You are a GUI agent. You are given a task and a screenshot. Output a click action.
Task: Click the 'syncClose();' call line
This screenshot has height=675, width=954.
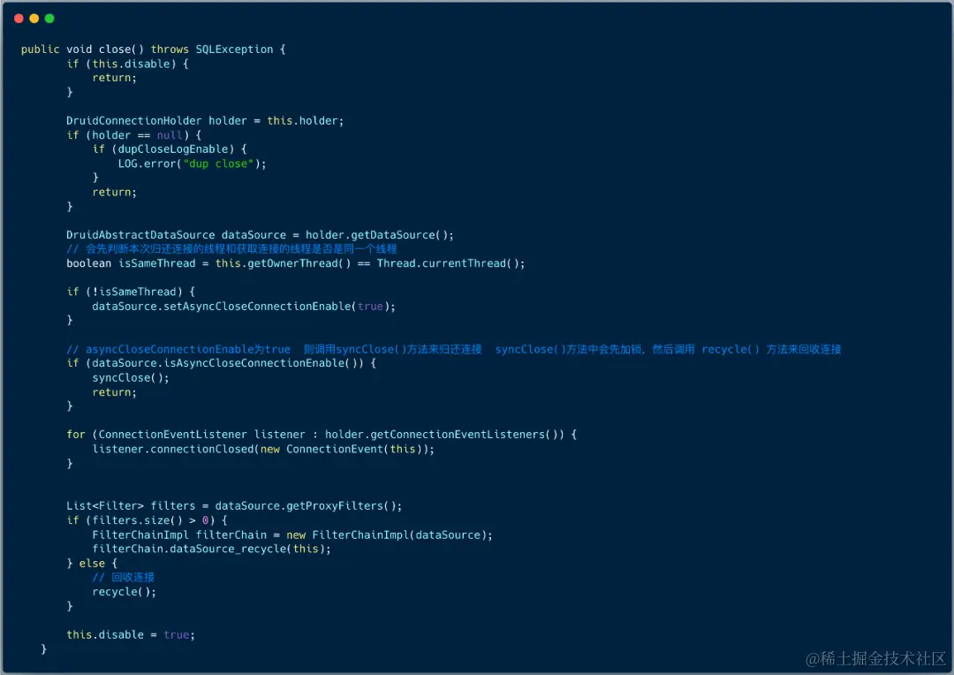point(131,378)
